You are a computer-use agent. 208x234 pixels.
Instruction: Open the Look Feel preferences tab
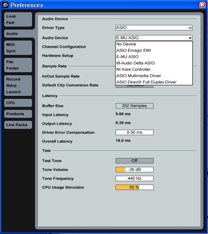(18, 19)
